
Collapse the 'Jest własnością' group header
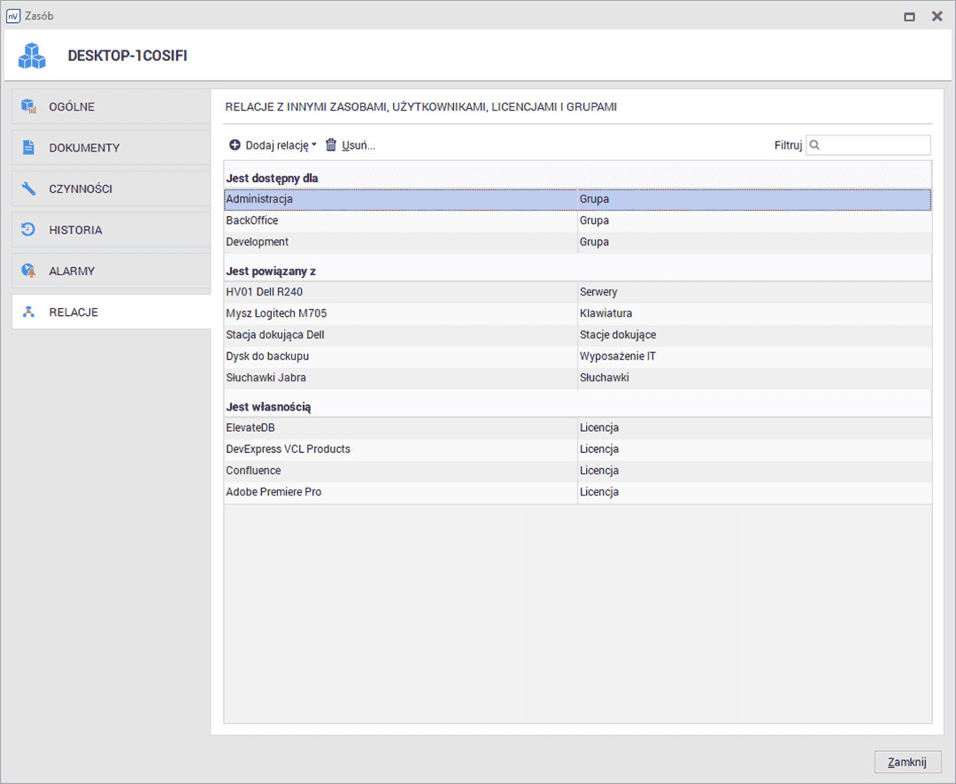(x=268, y=407)
